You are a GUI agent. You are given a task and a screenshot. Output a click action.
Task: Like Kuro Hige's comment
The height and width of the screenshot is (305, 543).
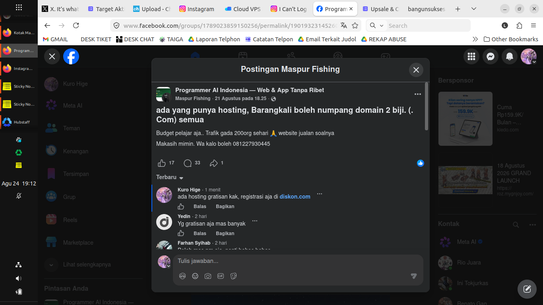point(181,207)
